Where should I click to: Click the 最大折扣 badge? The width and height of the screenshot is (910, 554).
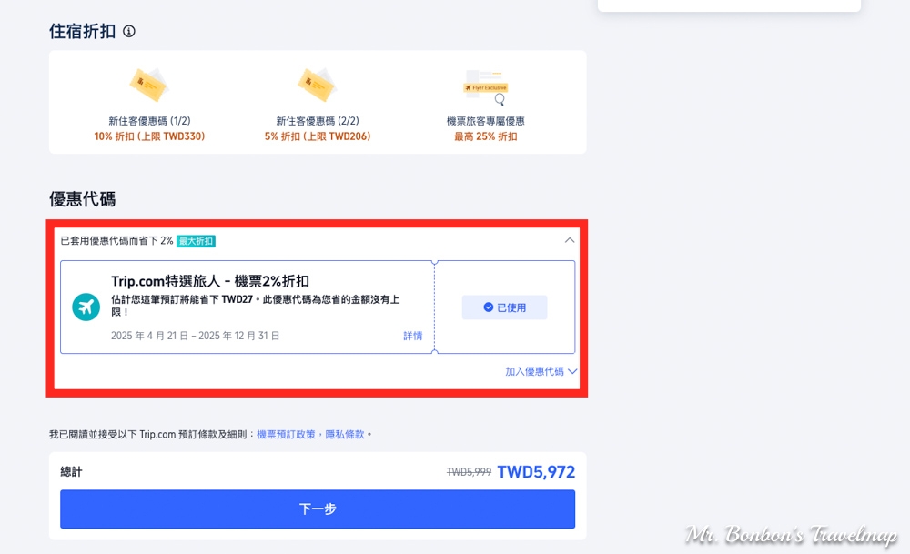click(196, 241)
